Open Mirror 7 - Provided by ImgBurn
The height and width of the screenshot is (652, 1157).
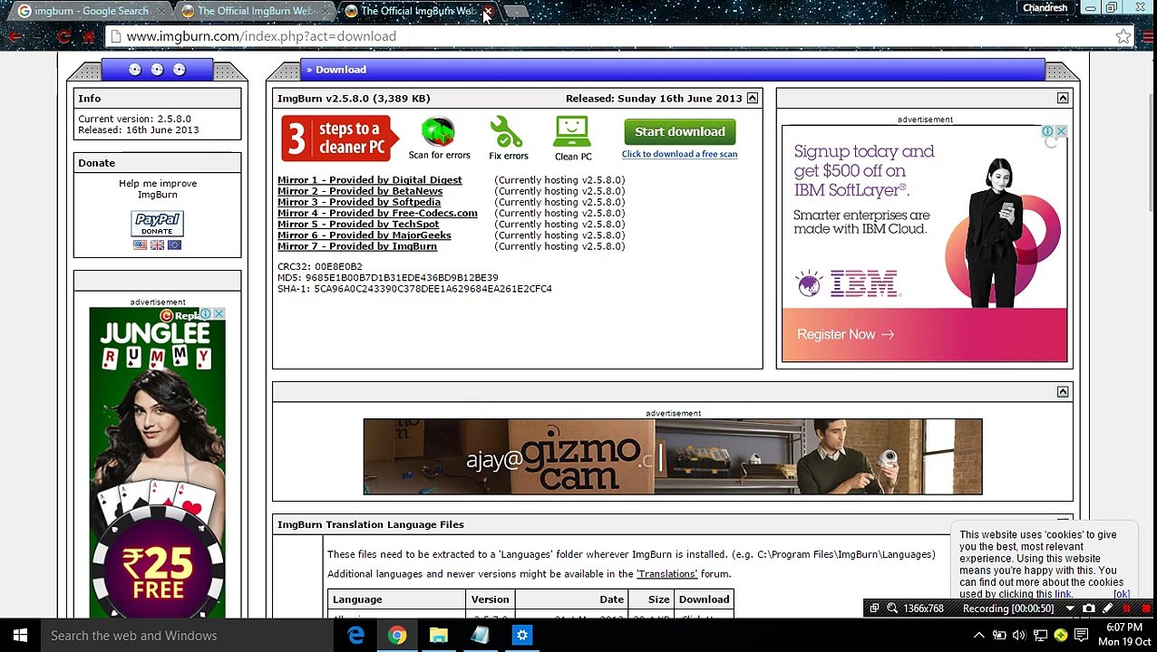click(357, 246)
